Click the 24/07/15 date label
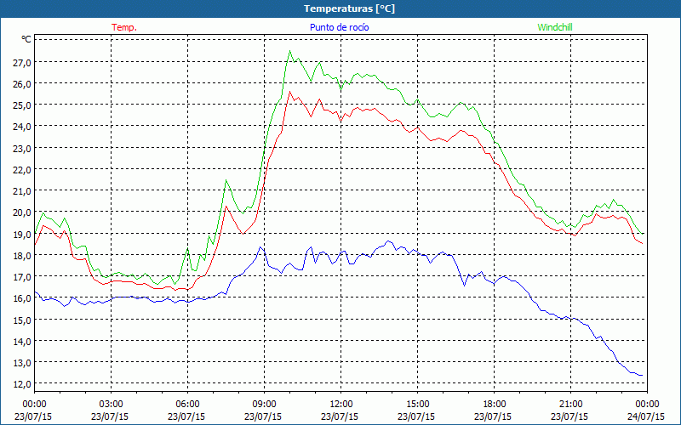This screenshot has height=425, width=681. point(646,416)
